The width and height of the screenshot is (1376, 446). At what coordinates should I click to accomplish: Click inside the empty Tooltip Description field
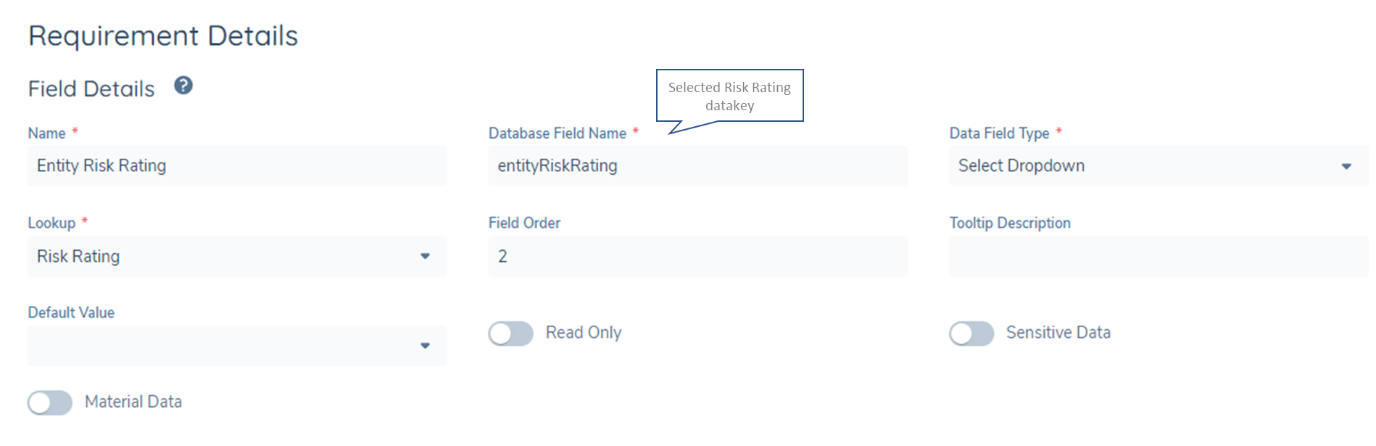click(x=1157, y=256)
